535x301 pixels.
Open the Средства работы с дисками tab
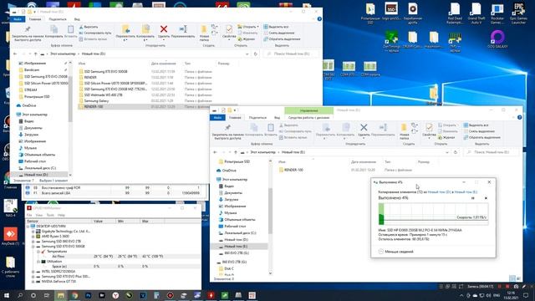tap(308, 117)
